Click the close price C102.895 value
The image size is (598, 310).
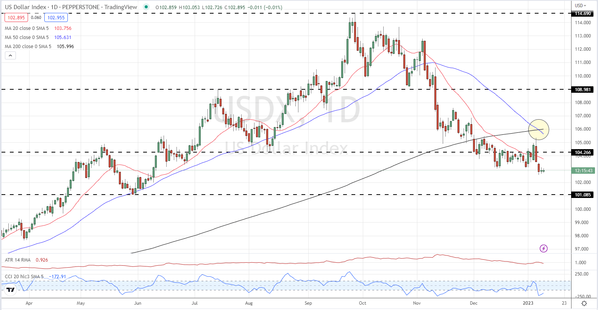point(234,8)
